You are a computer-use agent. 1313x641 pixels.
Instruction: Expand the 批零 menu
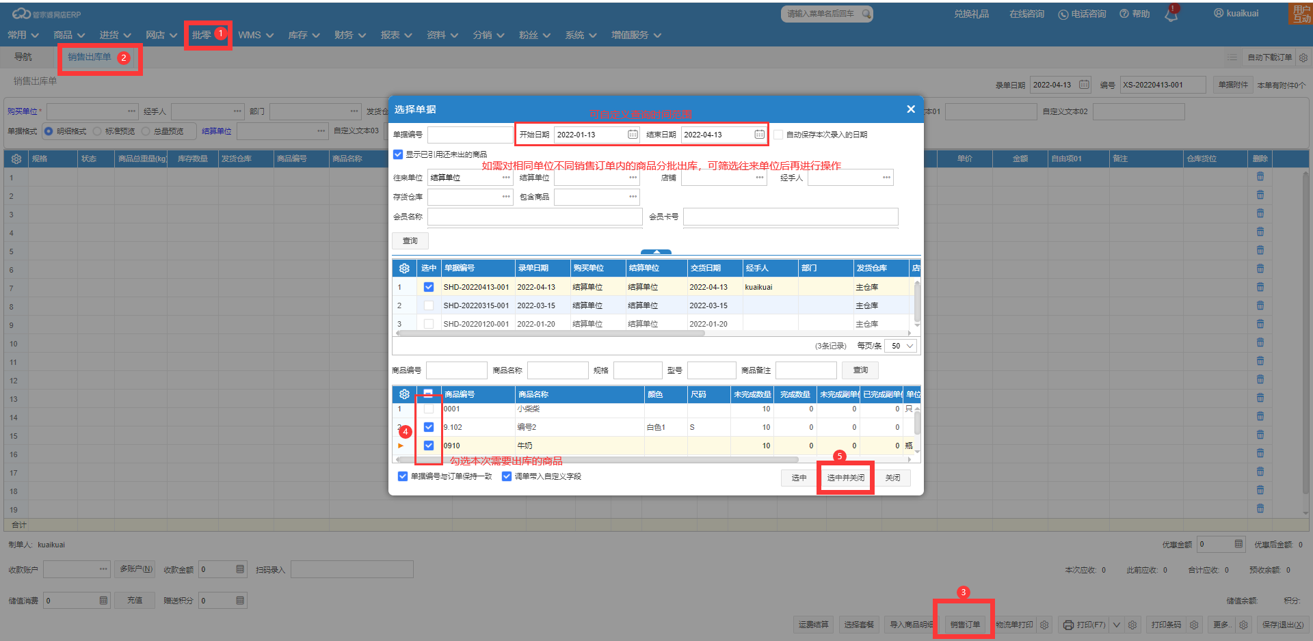coord(202,35)
